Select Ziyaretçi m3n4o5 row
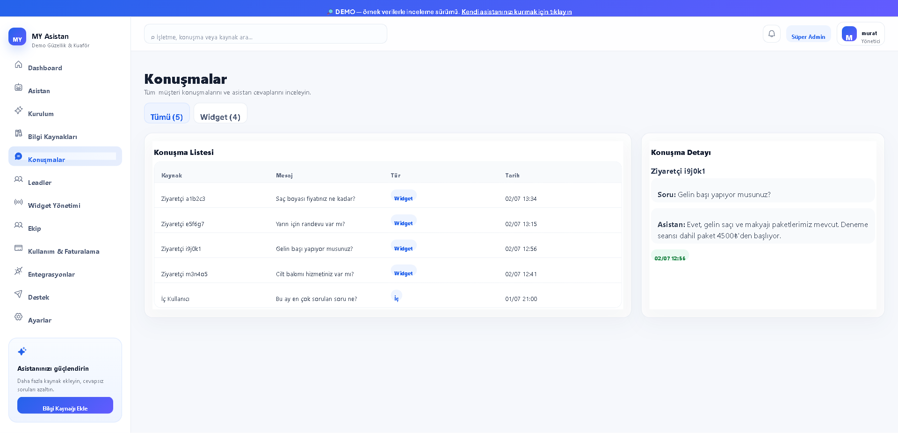Image resolution: width=898 pixels, height=433 pixels. 388,271
